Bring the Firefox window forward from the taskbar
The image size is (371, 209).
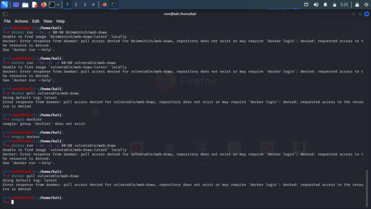(104, 5)
